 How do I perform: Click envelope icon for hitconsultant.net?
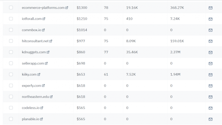[x=210, y=41]
